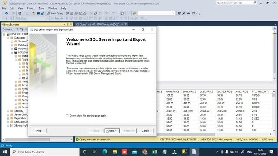Select the XEvent Profiler node
Image resolution: width=278 pixels, height=156 pixels.
point(21,126)
